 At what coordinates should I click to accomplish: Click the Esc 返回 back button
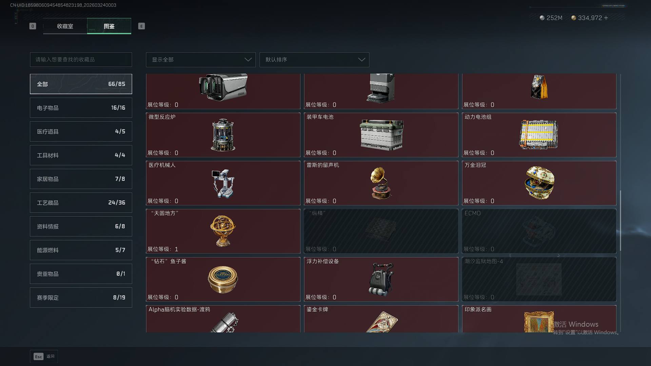click(x=44, y=357)
